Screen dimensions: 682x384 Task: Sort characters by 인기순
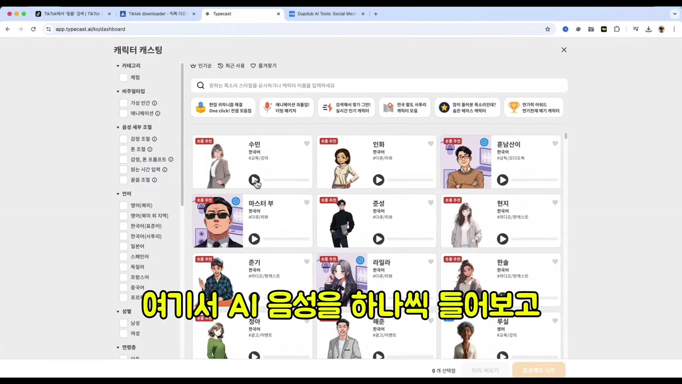pyautogui.click(x=201, y=66)
